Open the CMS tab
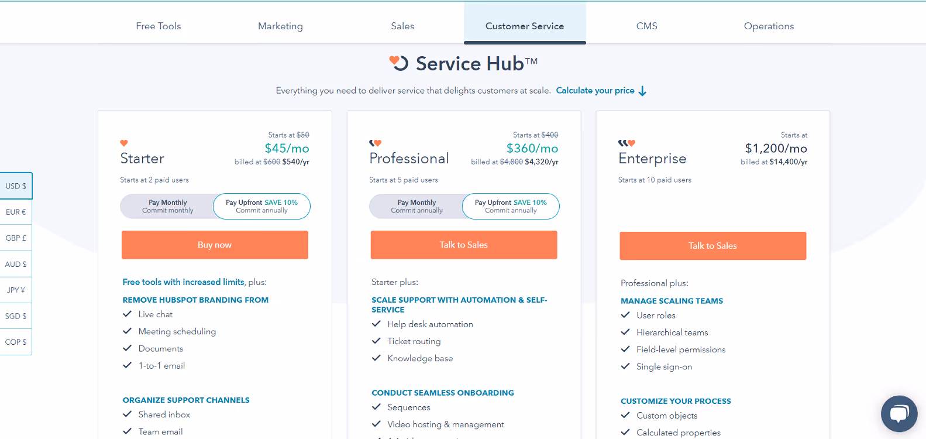Image resolution: width=926 pixels, height=439 pixels. (x=647, y=26)
